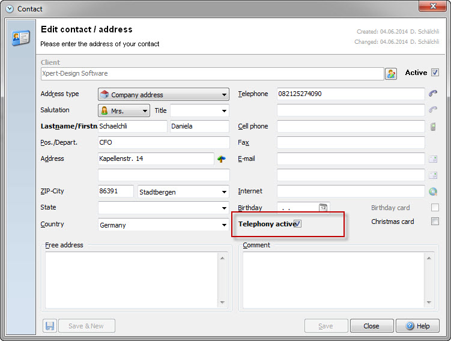Click the floppy disk save icon
This screenshot has height=341, width=451.
(50, 326)
